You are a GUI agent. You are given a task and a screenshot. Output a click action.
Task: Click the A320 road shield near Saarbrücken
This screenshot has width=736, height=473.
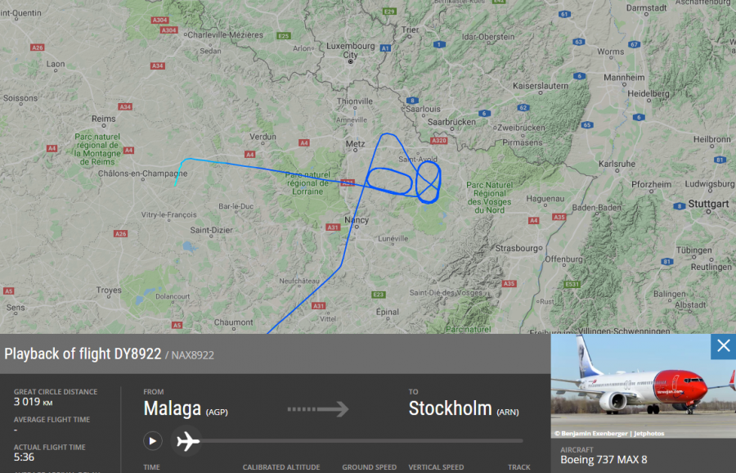[439, 141]
